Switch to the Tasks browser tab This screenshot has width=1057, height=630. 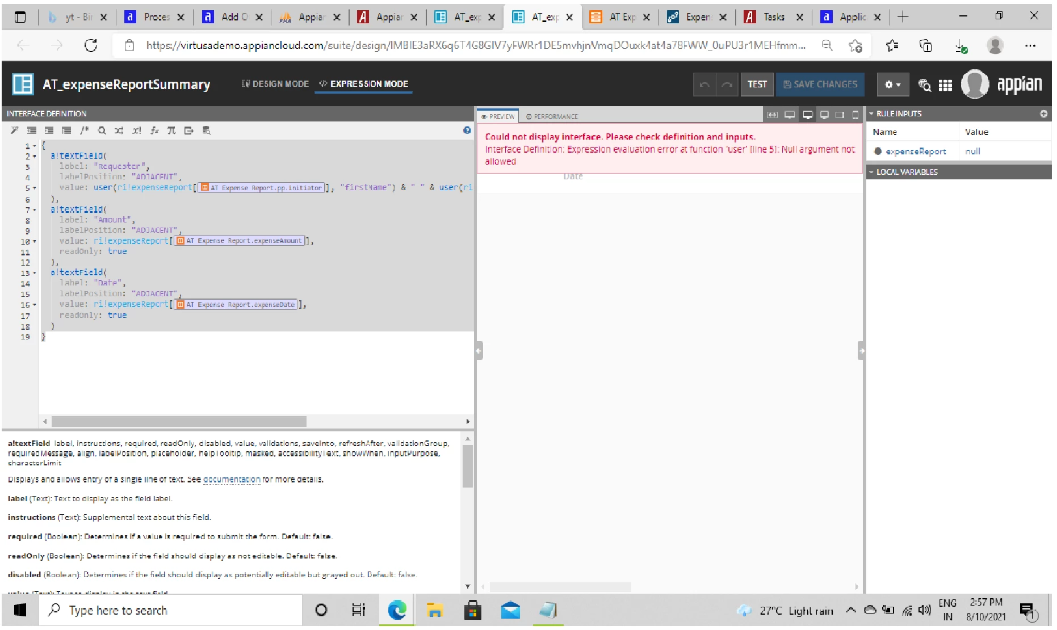click(773, 17)
